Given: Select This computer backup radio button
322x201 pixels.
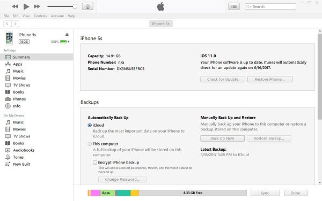Looking at the screenshot, I should (x=90, y=144).
